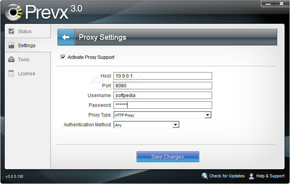Click the Prevx eye logo icon
The image size is (290, 184).
13,12
